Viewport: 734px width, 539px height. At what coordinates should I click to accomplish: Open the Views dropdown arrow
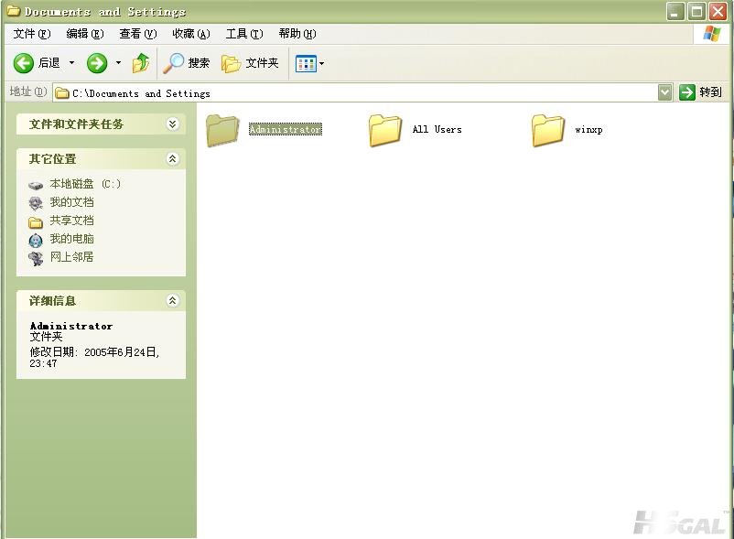pyautogui.click(x=321, y=64)
